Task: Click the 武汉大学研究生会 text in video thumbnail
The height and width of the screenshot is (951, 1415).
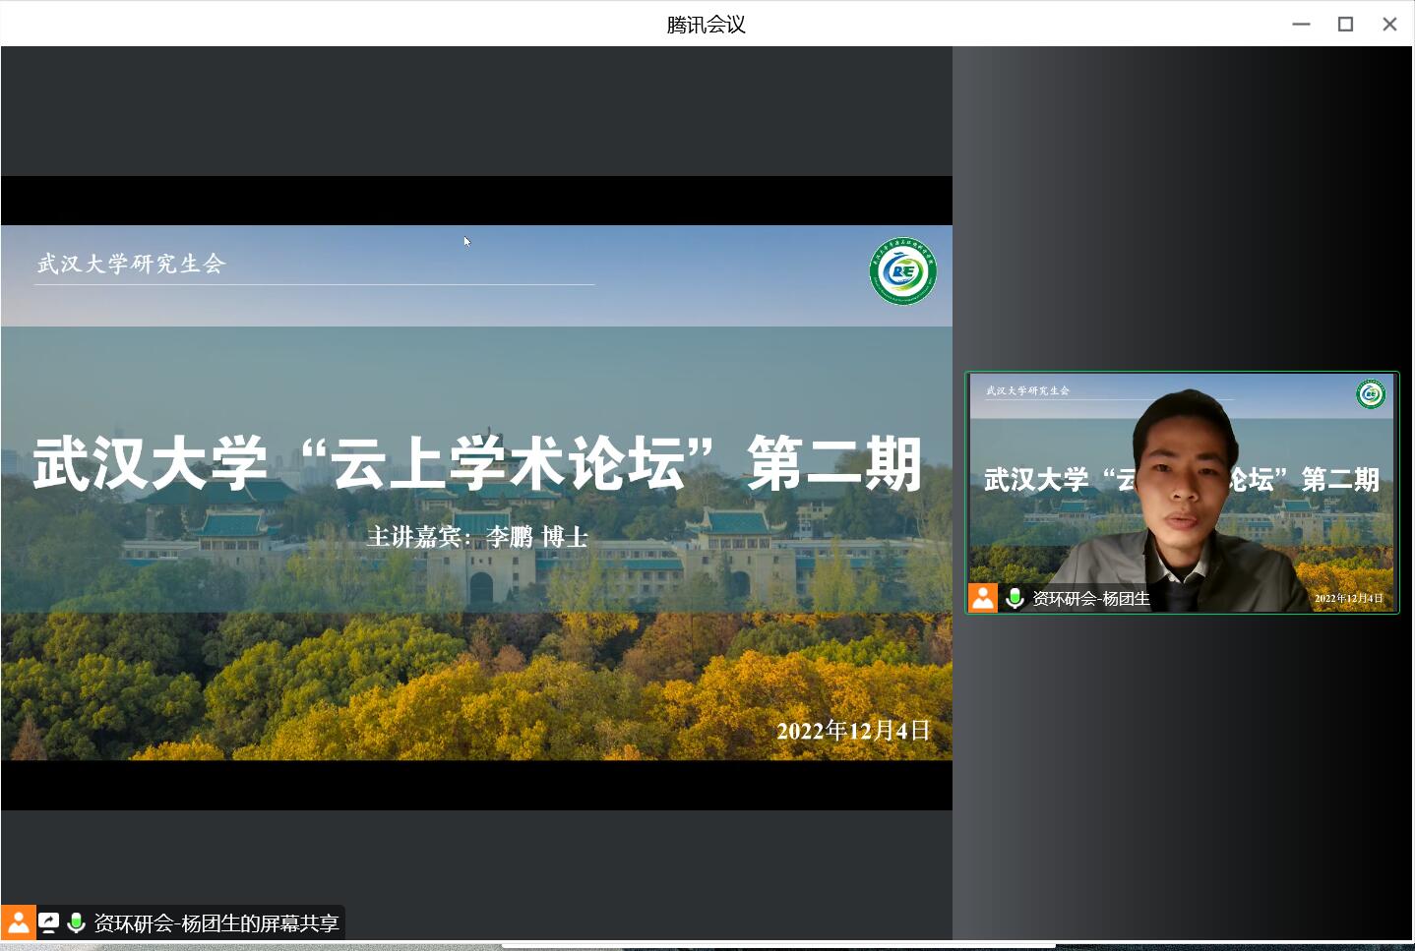Action: click(1027, 390)
